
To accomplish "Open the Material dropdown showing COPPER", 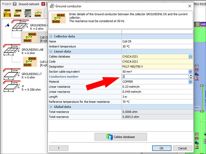I will point(190,82).
